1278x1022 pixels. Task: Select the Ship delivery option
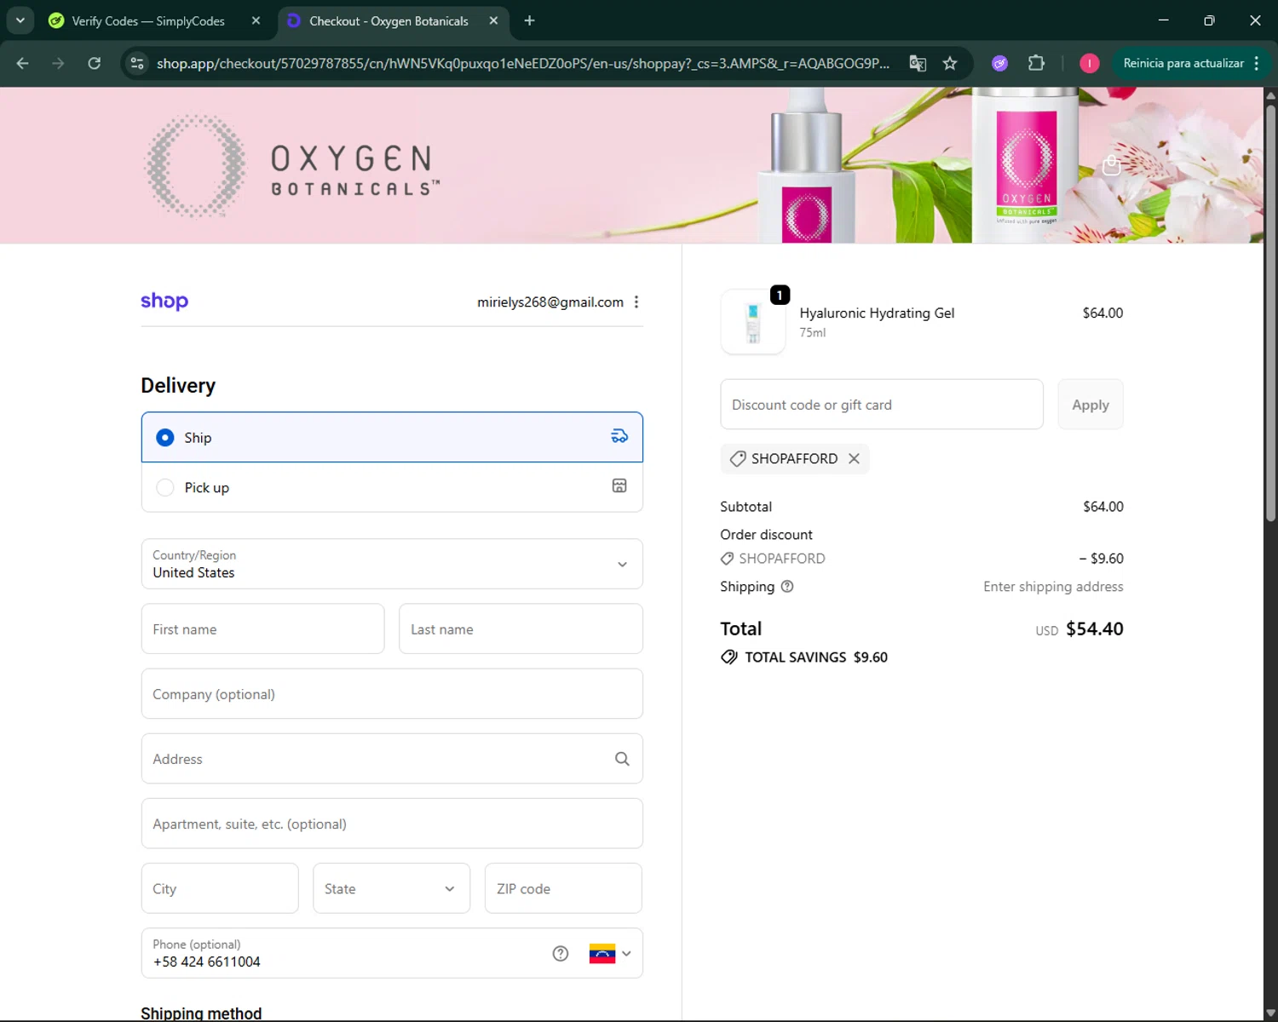[392, 437]
